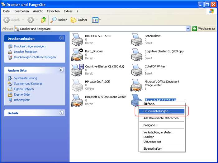This screenshot has width=218, height=163.
Task: Open Eigene Dateien link
Action: point(24,89)
